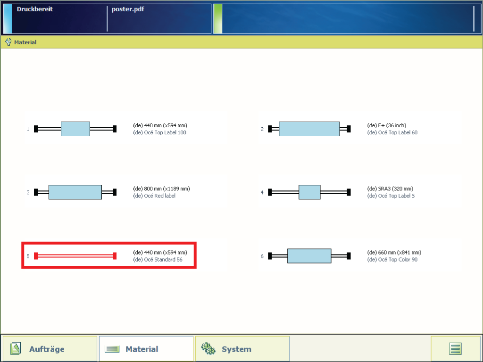Click the roll number 1 label

click(x=28, y=129)
